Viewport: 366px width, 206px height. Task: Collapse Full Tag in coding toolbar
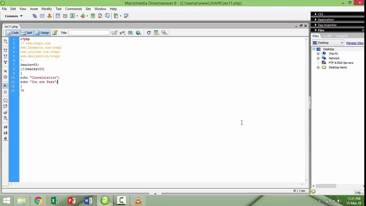(x=5, y=50)
